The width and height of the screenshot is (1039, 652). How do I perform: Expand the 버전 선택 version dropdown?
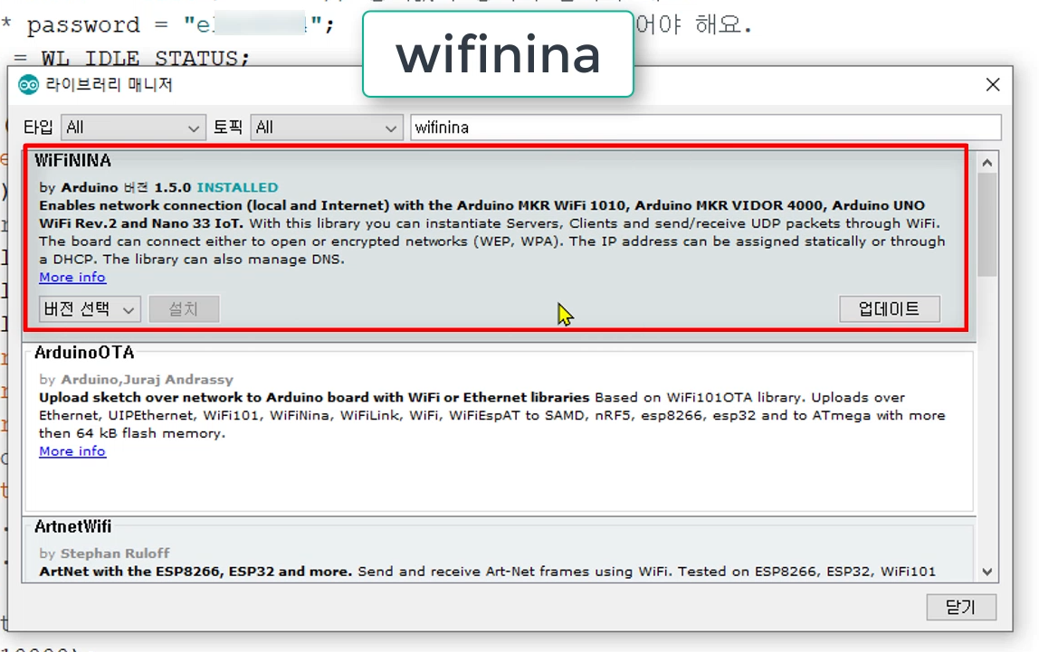pyautogui.click(x=90, y=309)
